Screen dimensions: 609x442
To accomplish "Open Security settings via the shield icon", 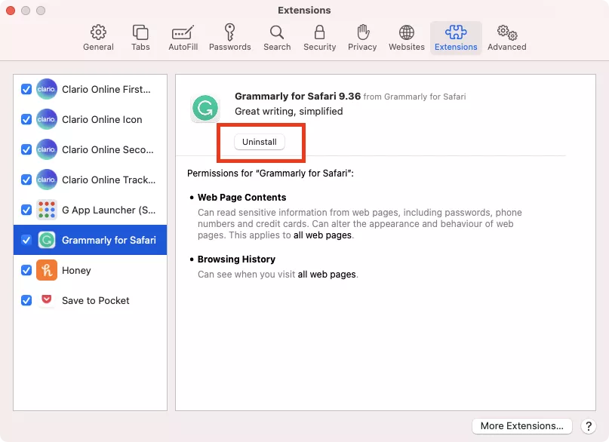I will point(319,37).
